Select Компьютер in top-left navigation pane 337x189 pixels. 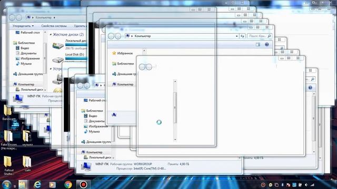[x=24, y=85]
